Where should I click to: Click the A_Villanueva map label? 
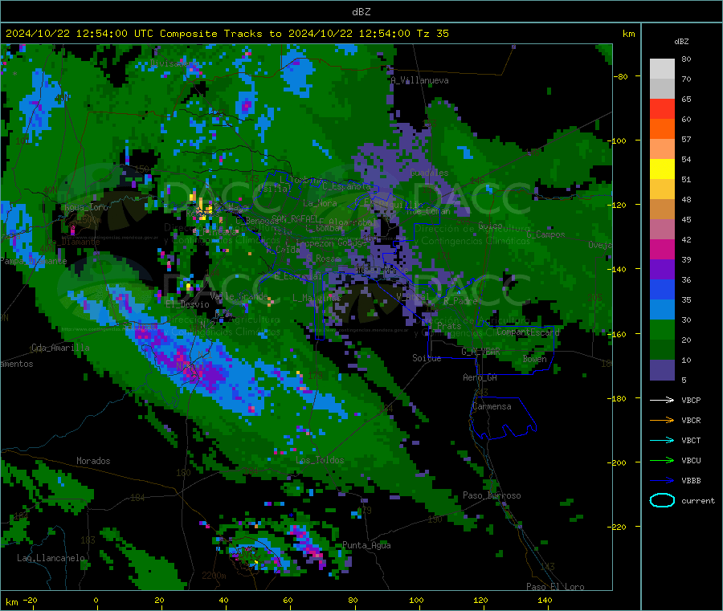[x=419, y=80]
